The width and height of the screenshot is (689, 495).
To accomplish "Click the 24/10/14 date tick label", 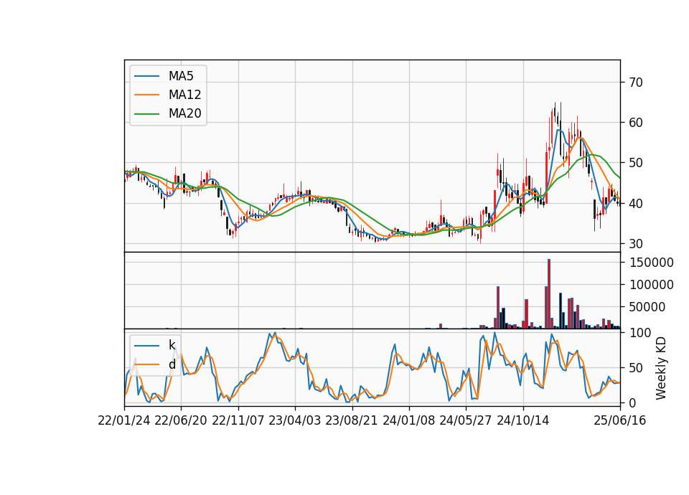I will [523, 421].
